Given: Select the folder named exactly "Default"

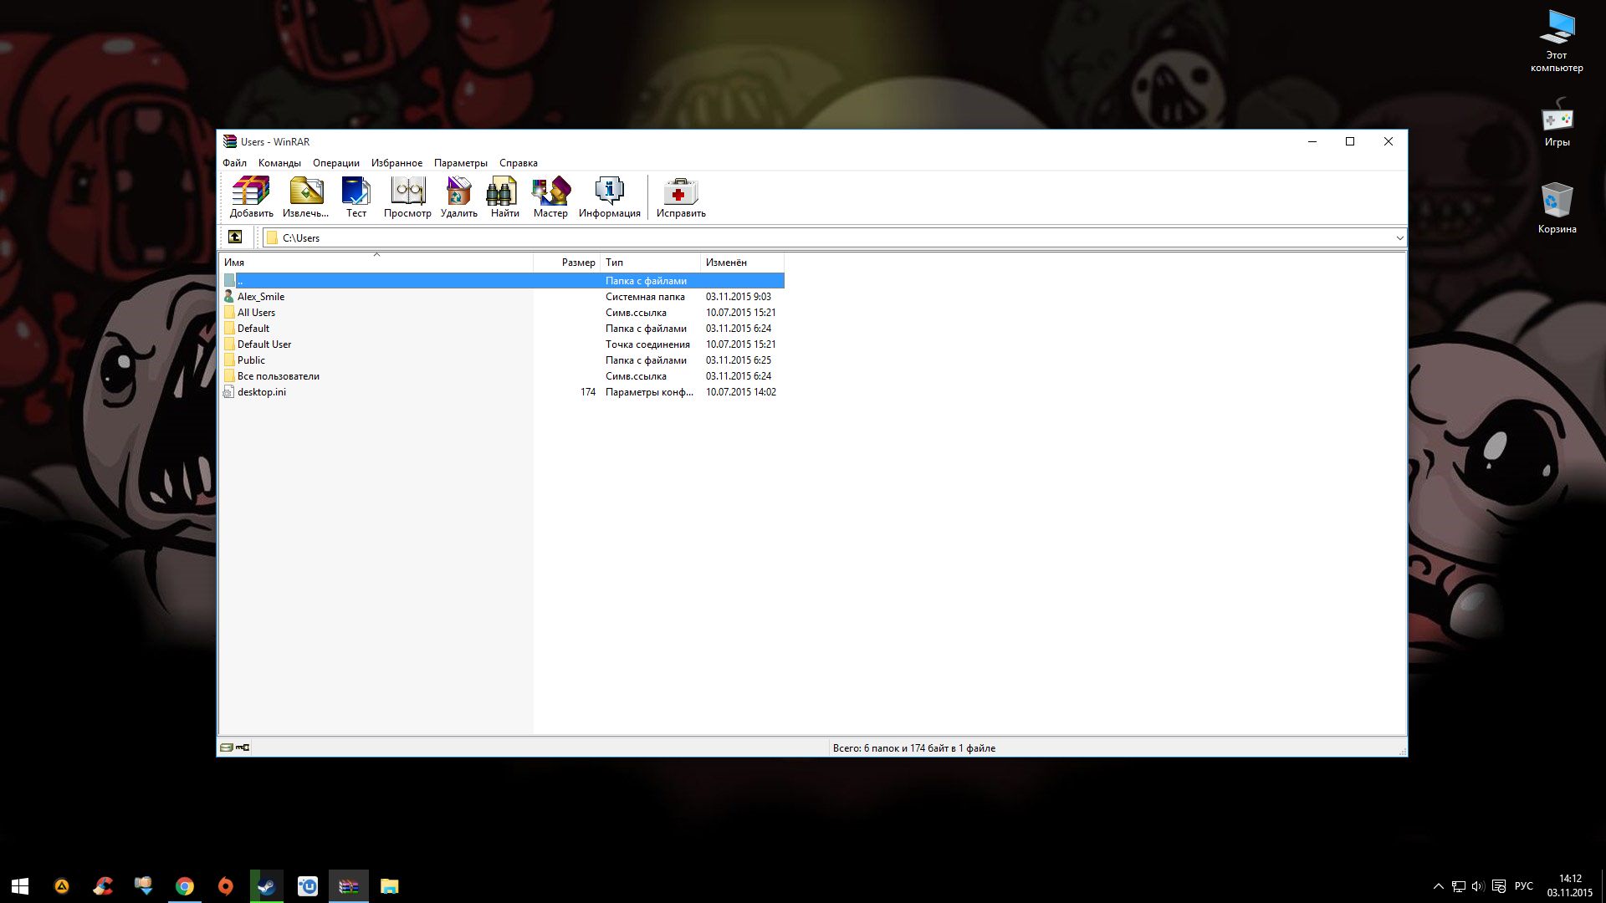Looking at the screenshot, I should (502, 329).
